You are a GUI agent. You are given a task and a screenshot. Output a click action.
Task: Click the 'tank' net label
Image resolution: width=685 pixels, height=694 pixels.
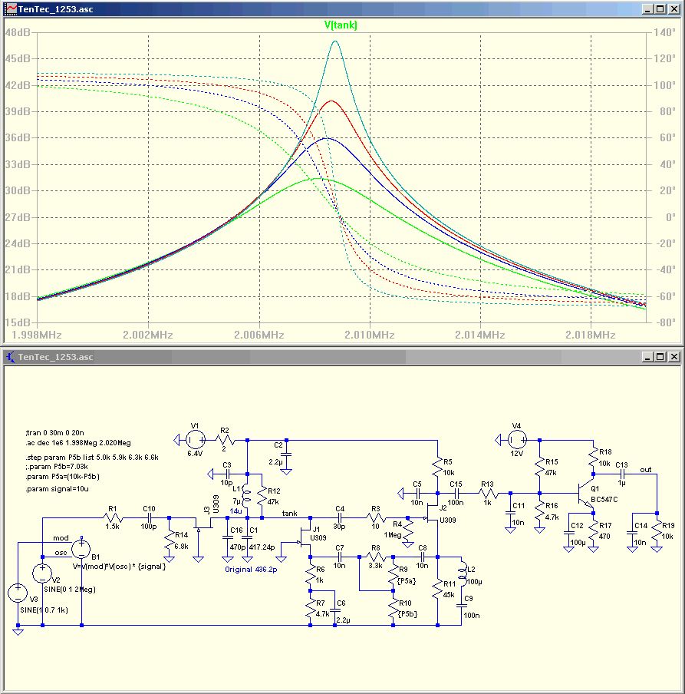290,514
